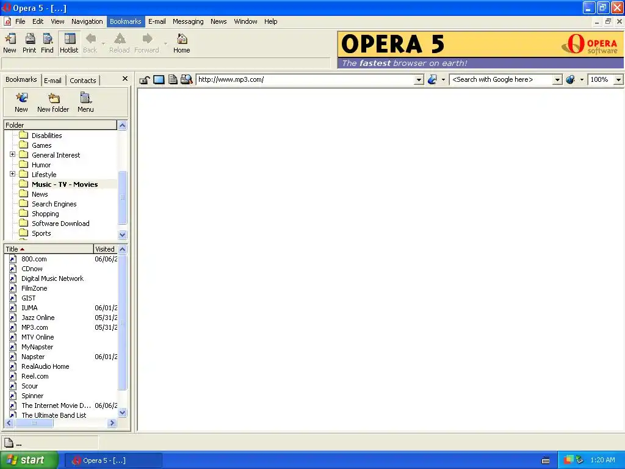Open the Napster bookmark
Image resolution: width=625 pixels, height=469 pixels.
point(33,357)
